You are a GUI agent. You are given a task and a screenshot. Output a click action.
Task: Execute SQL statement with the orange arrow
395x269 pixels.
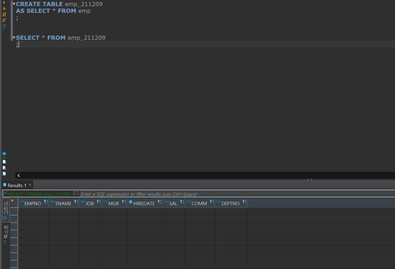tap(4, 2)
